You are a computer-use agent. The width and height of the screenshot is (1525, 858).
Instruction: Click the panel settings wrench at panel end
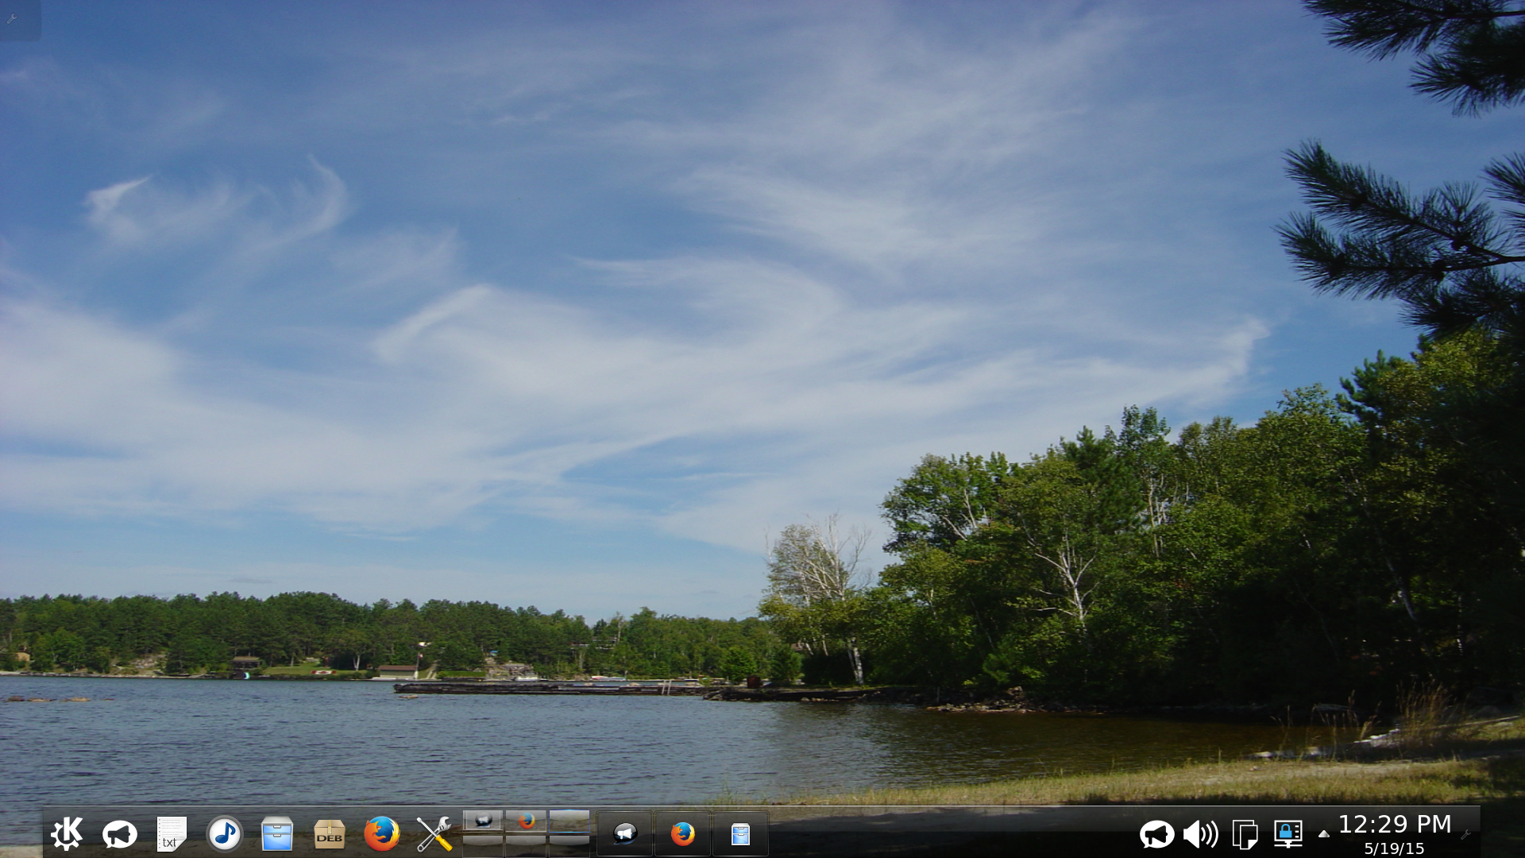(1466, 834)
